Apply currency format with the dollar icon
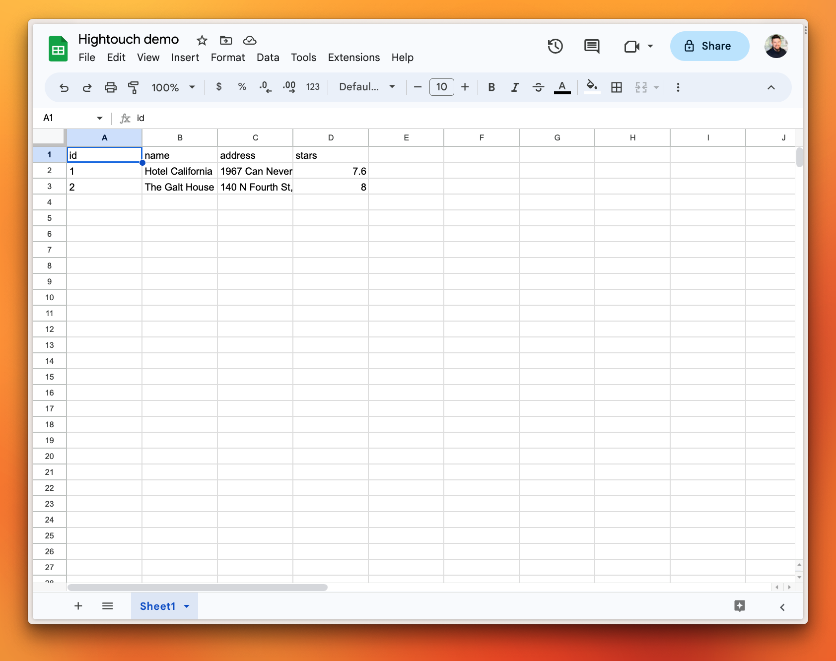836x661 pixels. 218,87
